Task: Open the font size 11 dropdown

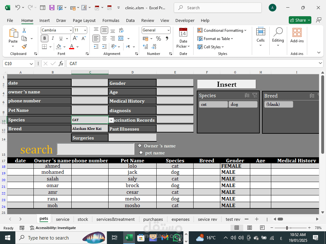Action: pos(85,30)
